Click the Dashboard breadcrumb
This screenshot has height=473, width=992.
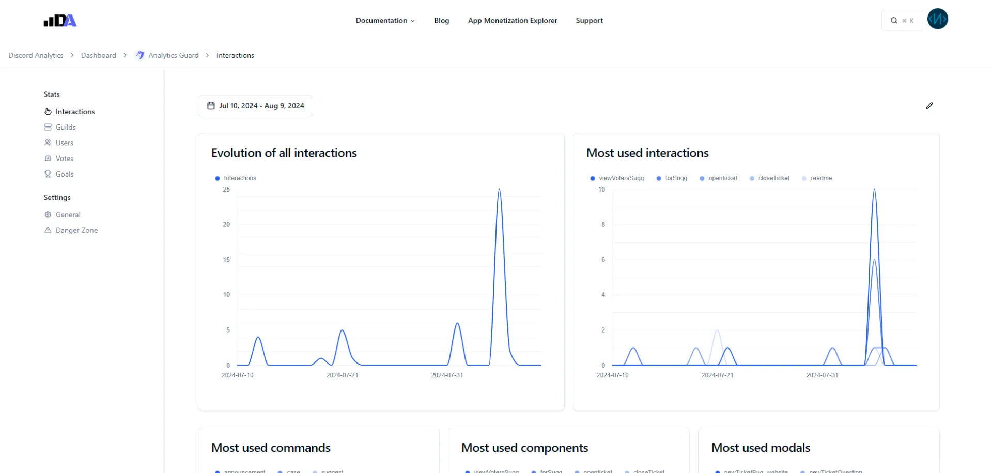coord(99,55)
